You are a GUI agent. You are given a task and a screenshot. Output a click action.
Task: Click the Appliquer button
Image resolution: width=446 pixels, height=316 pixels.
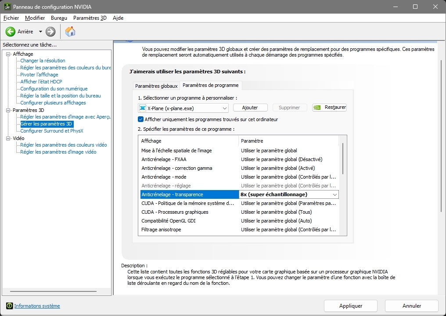[351, 306]
